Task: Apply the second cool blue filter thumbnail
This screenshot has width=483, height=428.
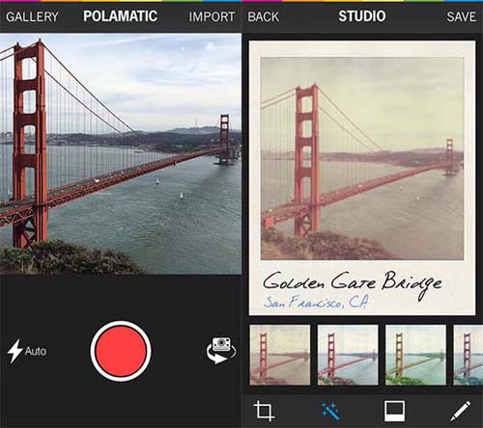Action: [348, 355]
